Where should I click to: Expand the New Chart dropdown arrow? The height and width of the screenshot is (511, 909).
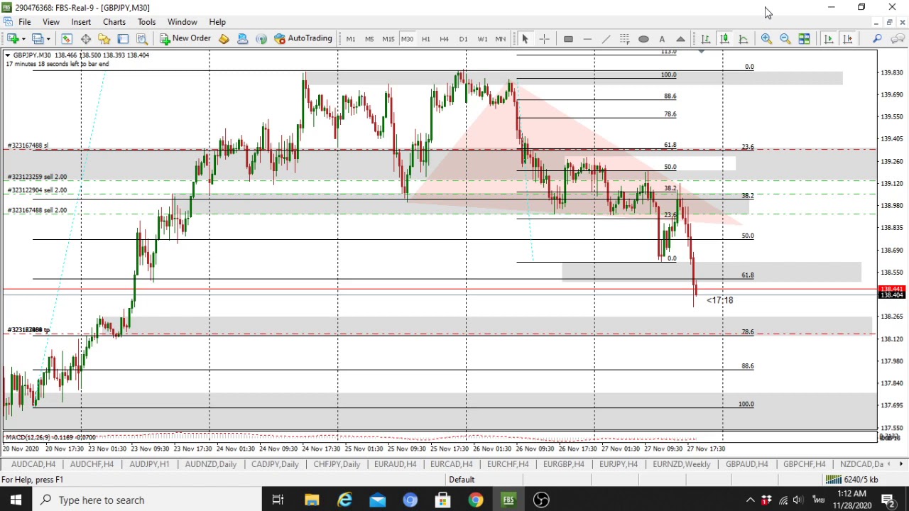23,39
